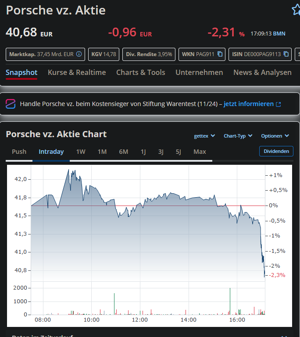300x337 pixels.
Task: Click the KGV 14,78 badge
Action: tap(104, 54)
